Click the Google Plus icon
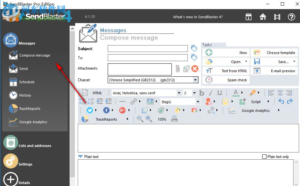The width and height of the screenshot is (300, 186). click(122, 110)
